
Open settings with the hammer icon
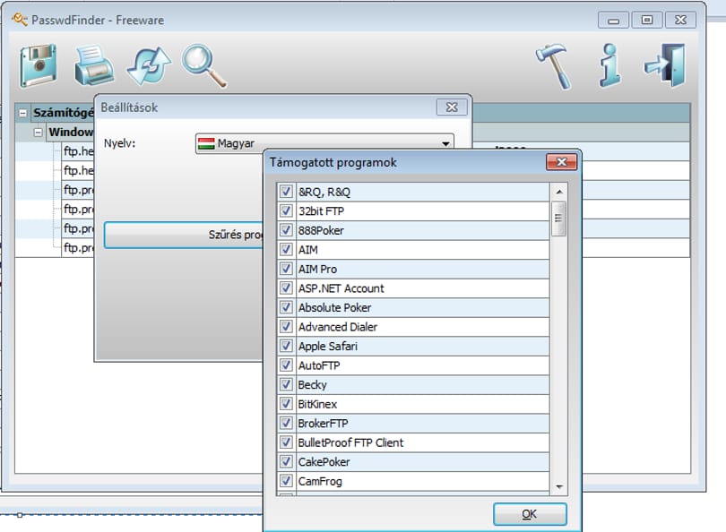[x=554, y=66]
